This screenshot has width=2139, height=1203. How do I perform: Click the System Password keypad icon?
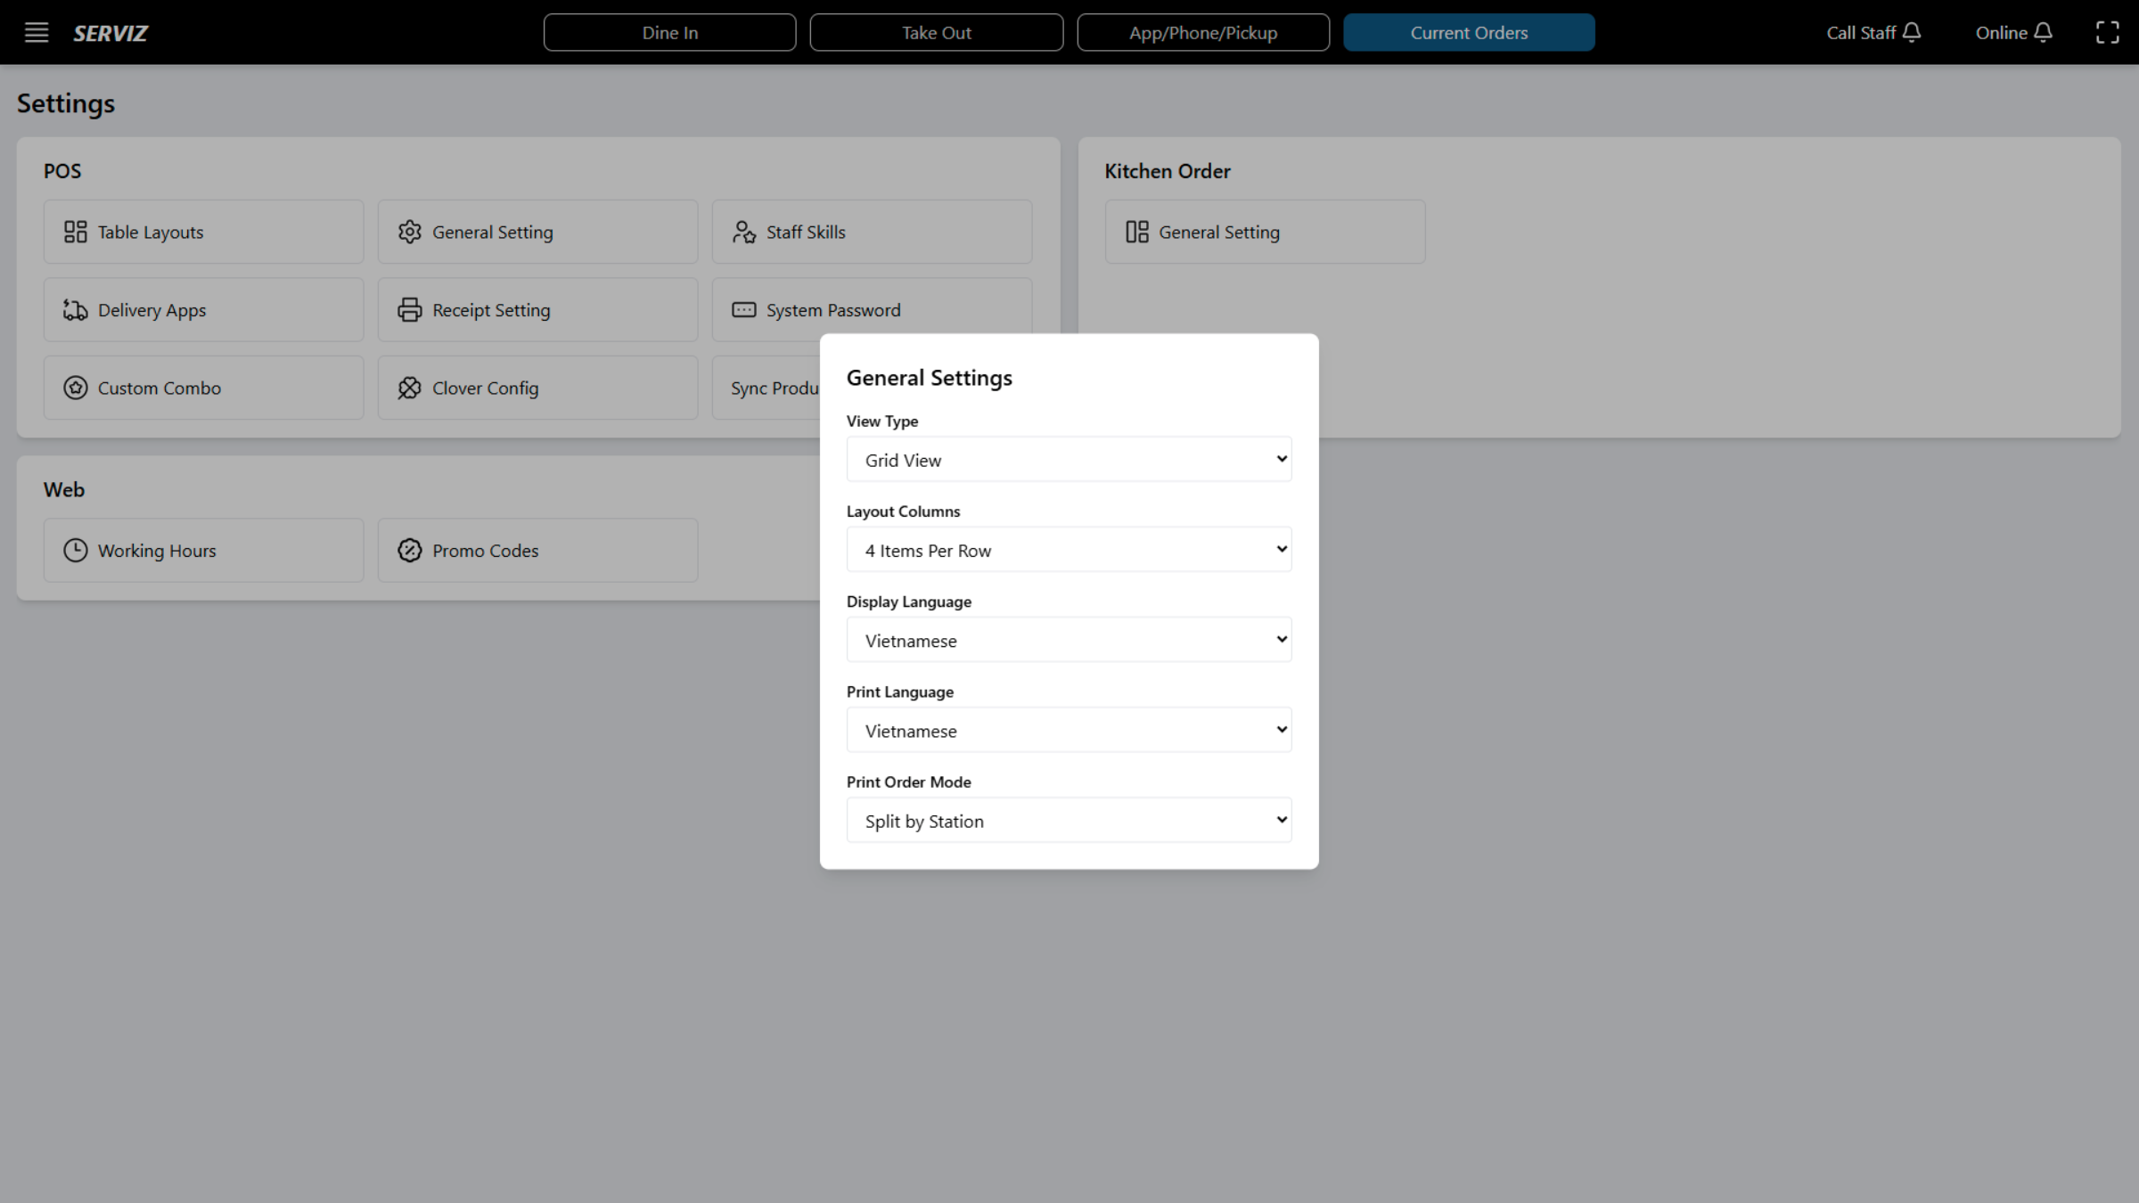744,309
